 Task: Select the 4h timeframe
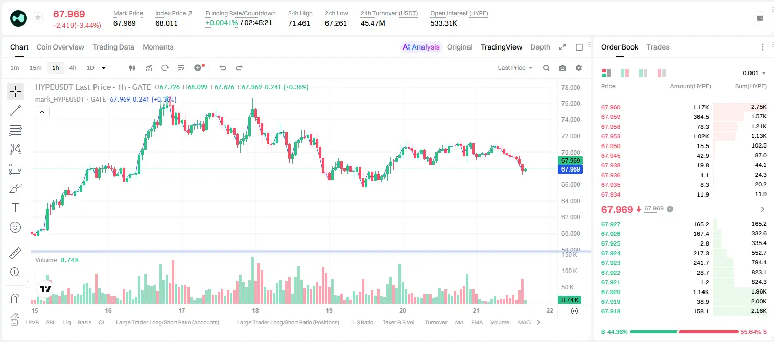(73, 68)
